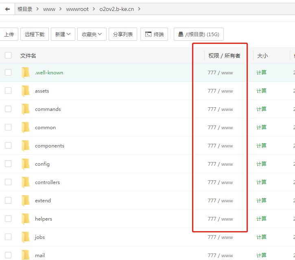Open the assets folder icon
This screenshot has height=260, width=295.
point(26,91)
